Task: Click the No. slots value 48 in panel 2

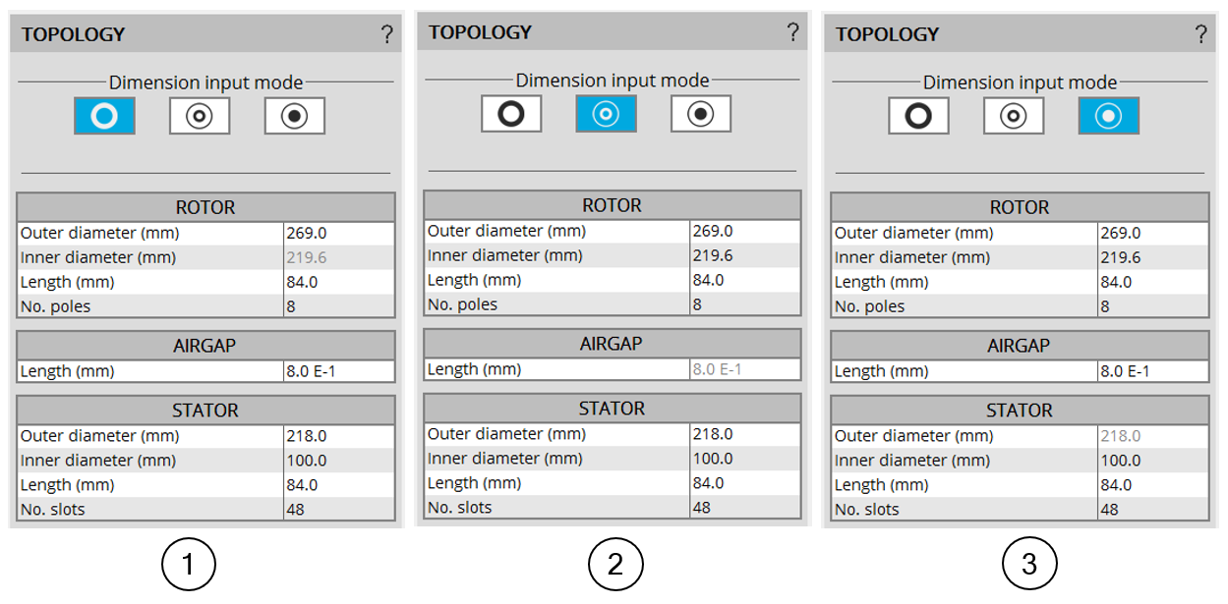Action: (744, 508)
